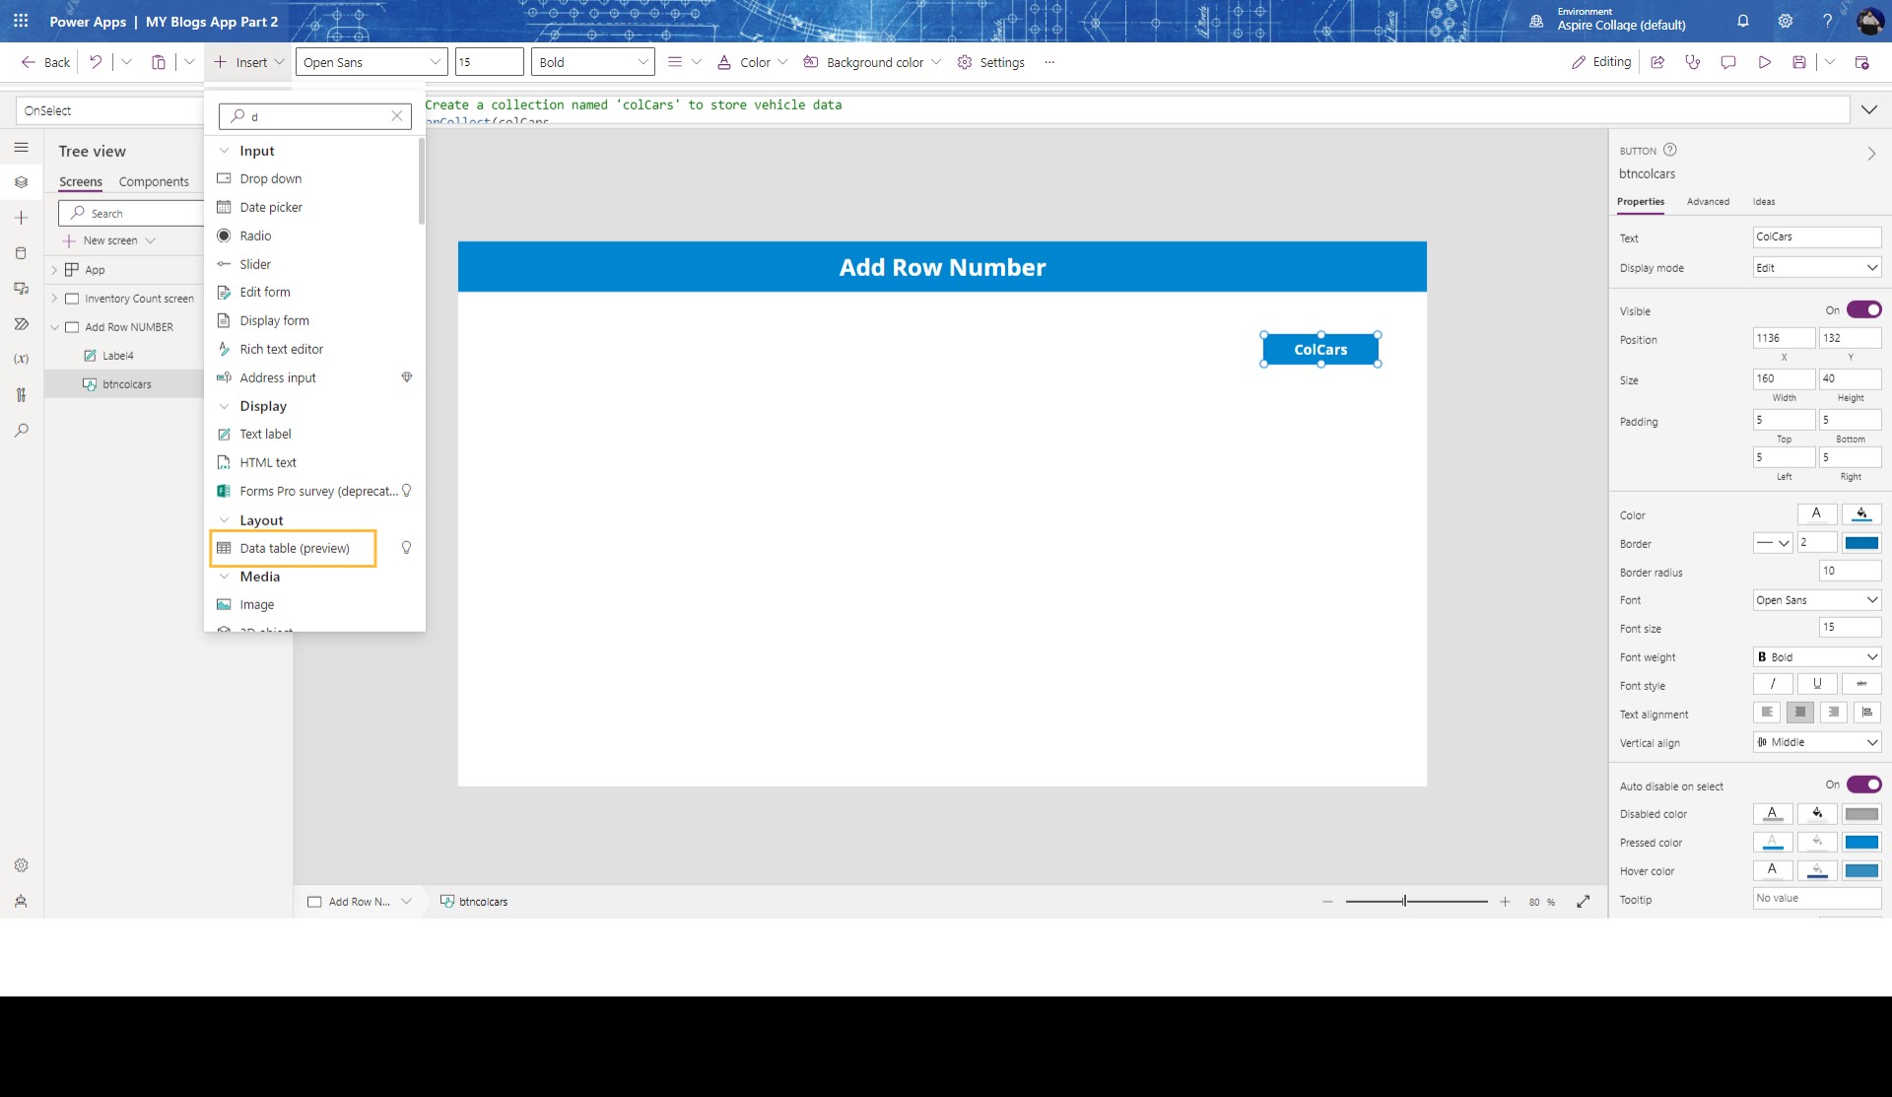Open Comments
Screen dimensions: 1892x1097
(1728, 61)
